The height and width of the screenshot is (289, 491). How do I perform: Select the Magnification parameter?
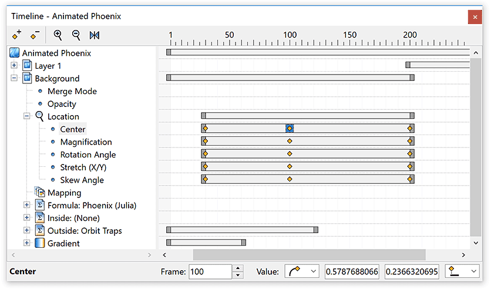pos(86,142)
